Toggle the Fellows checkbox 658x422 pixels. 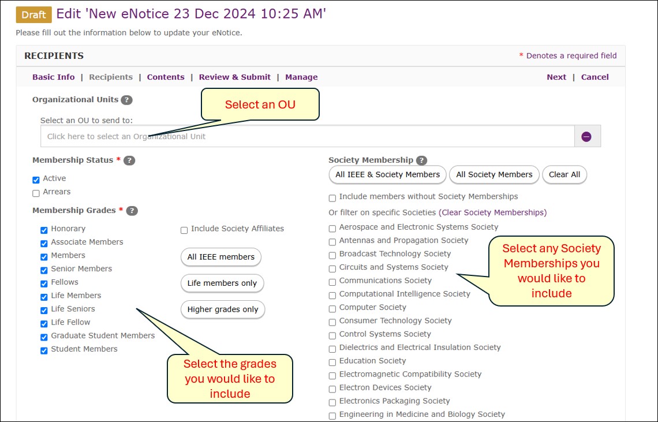(44, 284)
